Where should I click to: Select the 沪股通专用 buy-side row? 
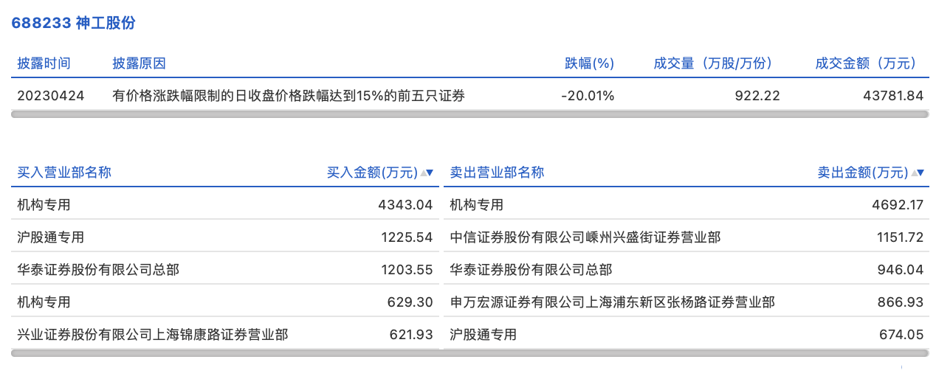click(x=225, y=237)
